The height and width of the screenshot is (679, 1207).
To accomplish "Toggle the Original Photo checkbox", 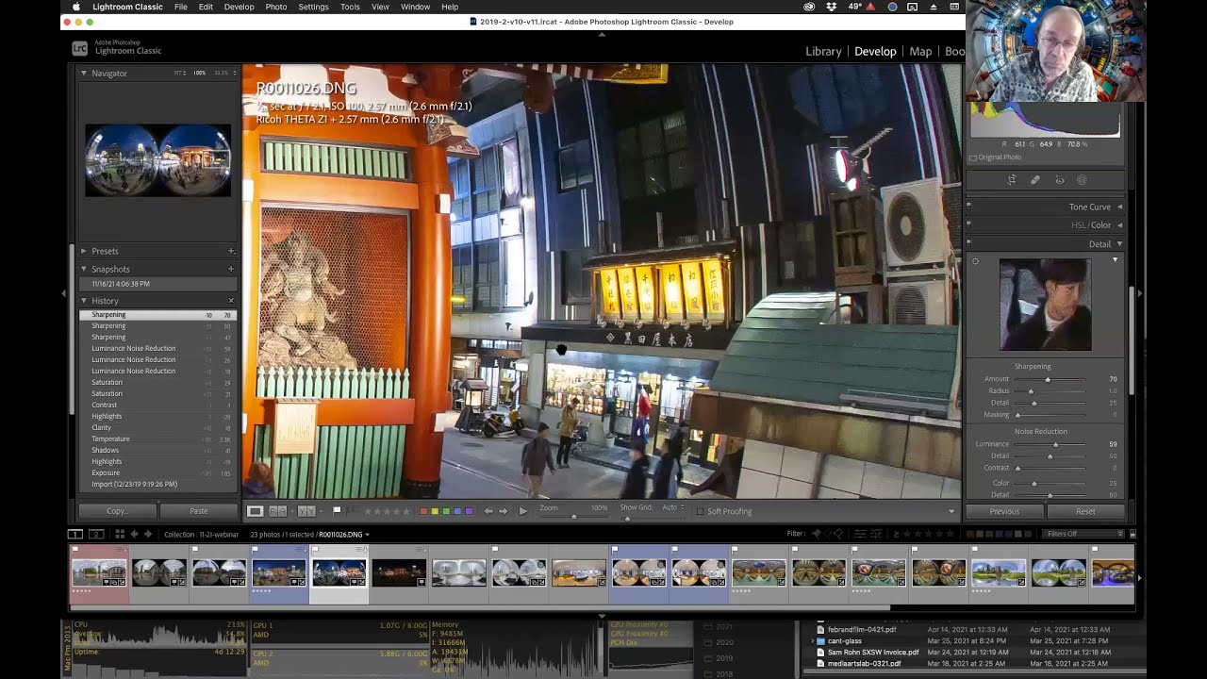I will 974,157.
